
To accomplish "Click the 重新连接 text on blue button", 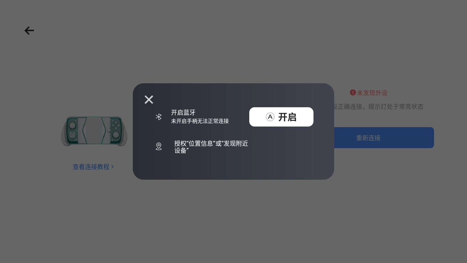I will click(x=368, y=138).
